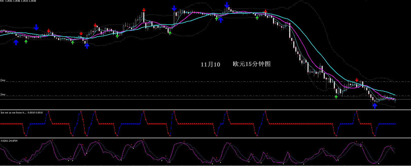
Task: Select green up arrow beside the 2 buy line
Action: 336,97
